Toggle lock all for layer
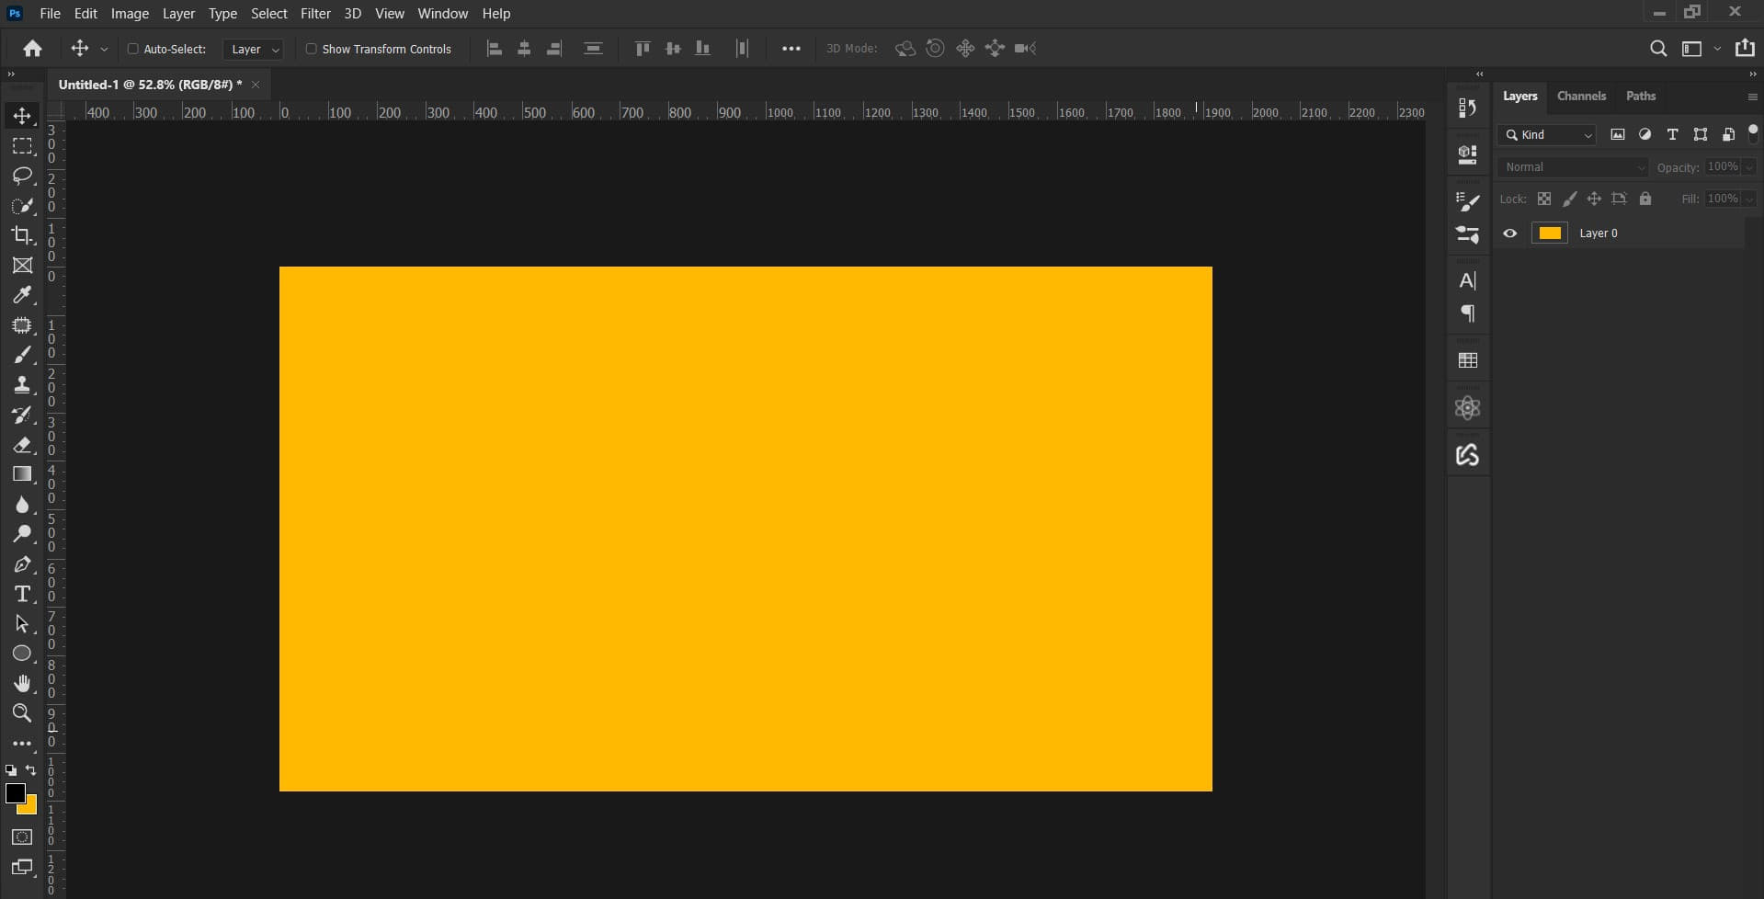The image size is (1764, 899). pos(1645,199)
